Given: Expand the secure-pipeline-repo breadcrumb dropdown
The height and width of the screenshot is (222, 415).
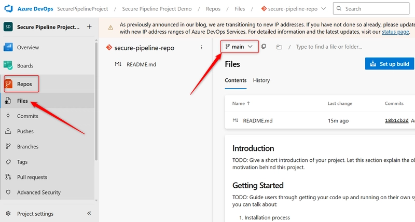Looking at the screenshot, I should (323, 8).
